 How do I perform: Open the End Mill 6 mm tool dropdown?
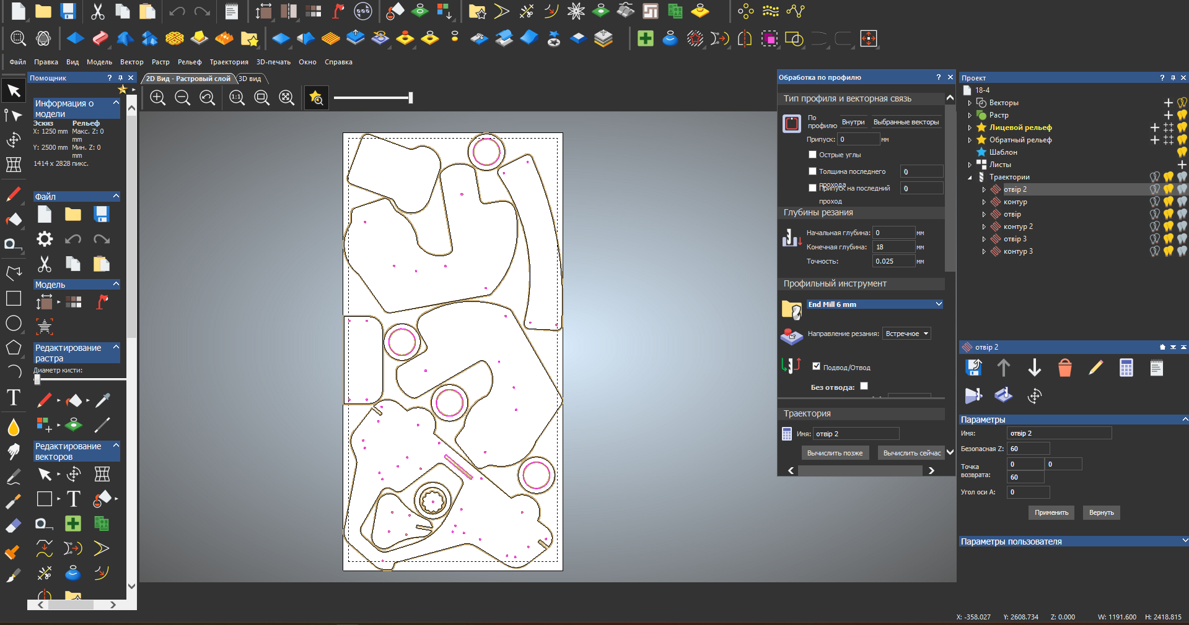pos(874,304)
